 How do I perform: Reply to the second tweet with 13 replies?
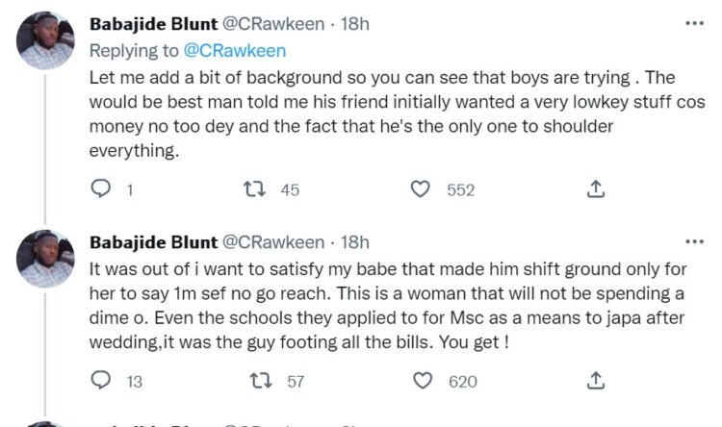tap(101, 381)
